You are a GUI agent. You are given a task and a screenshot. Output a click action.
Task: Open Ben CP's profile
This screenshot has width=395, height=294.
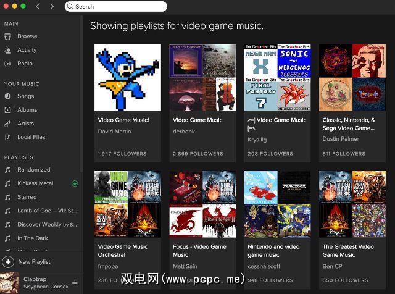click(332, 266)
